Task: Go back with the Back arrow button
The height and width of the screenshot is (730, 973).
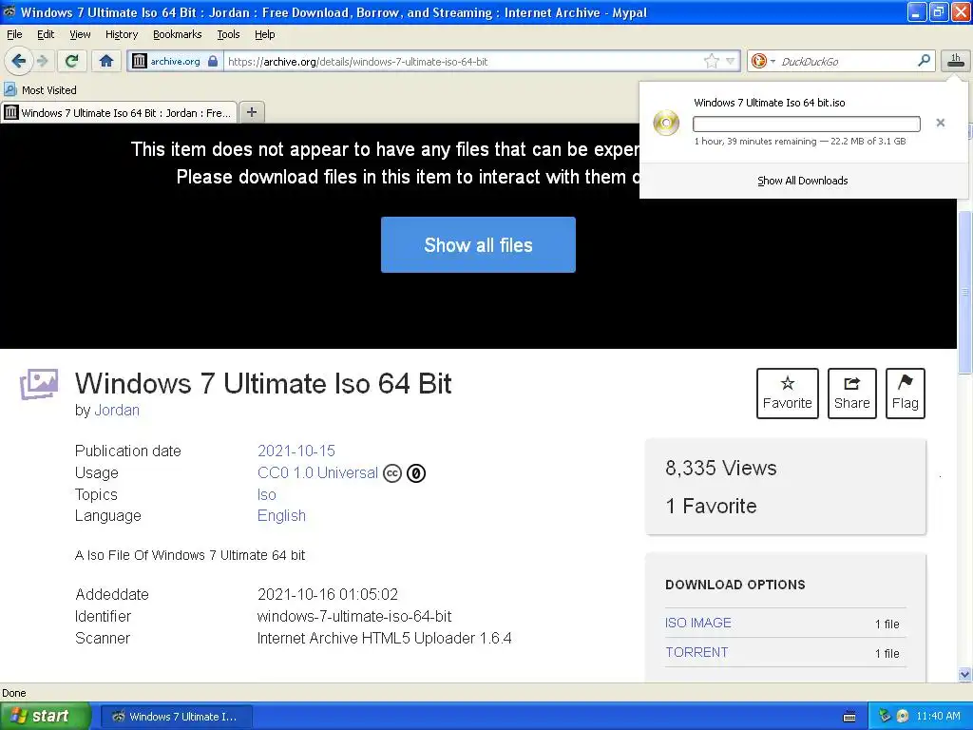Action: pyautogui.click(x=19, y=61)
